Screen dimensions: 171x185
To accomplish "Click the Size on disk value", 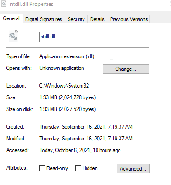I will pyautogui.click(x=68, y=109).
